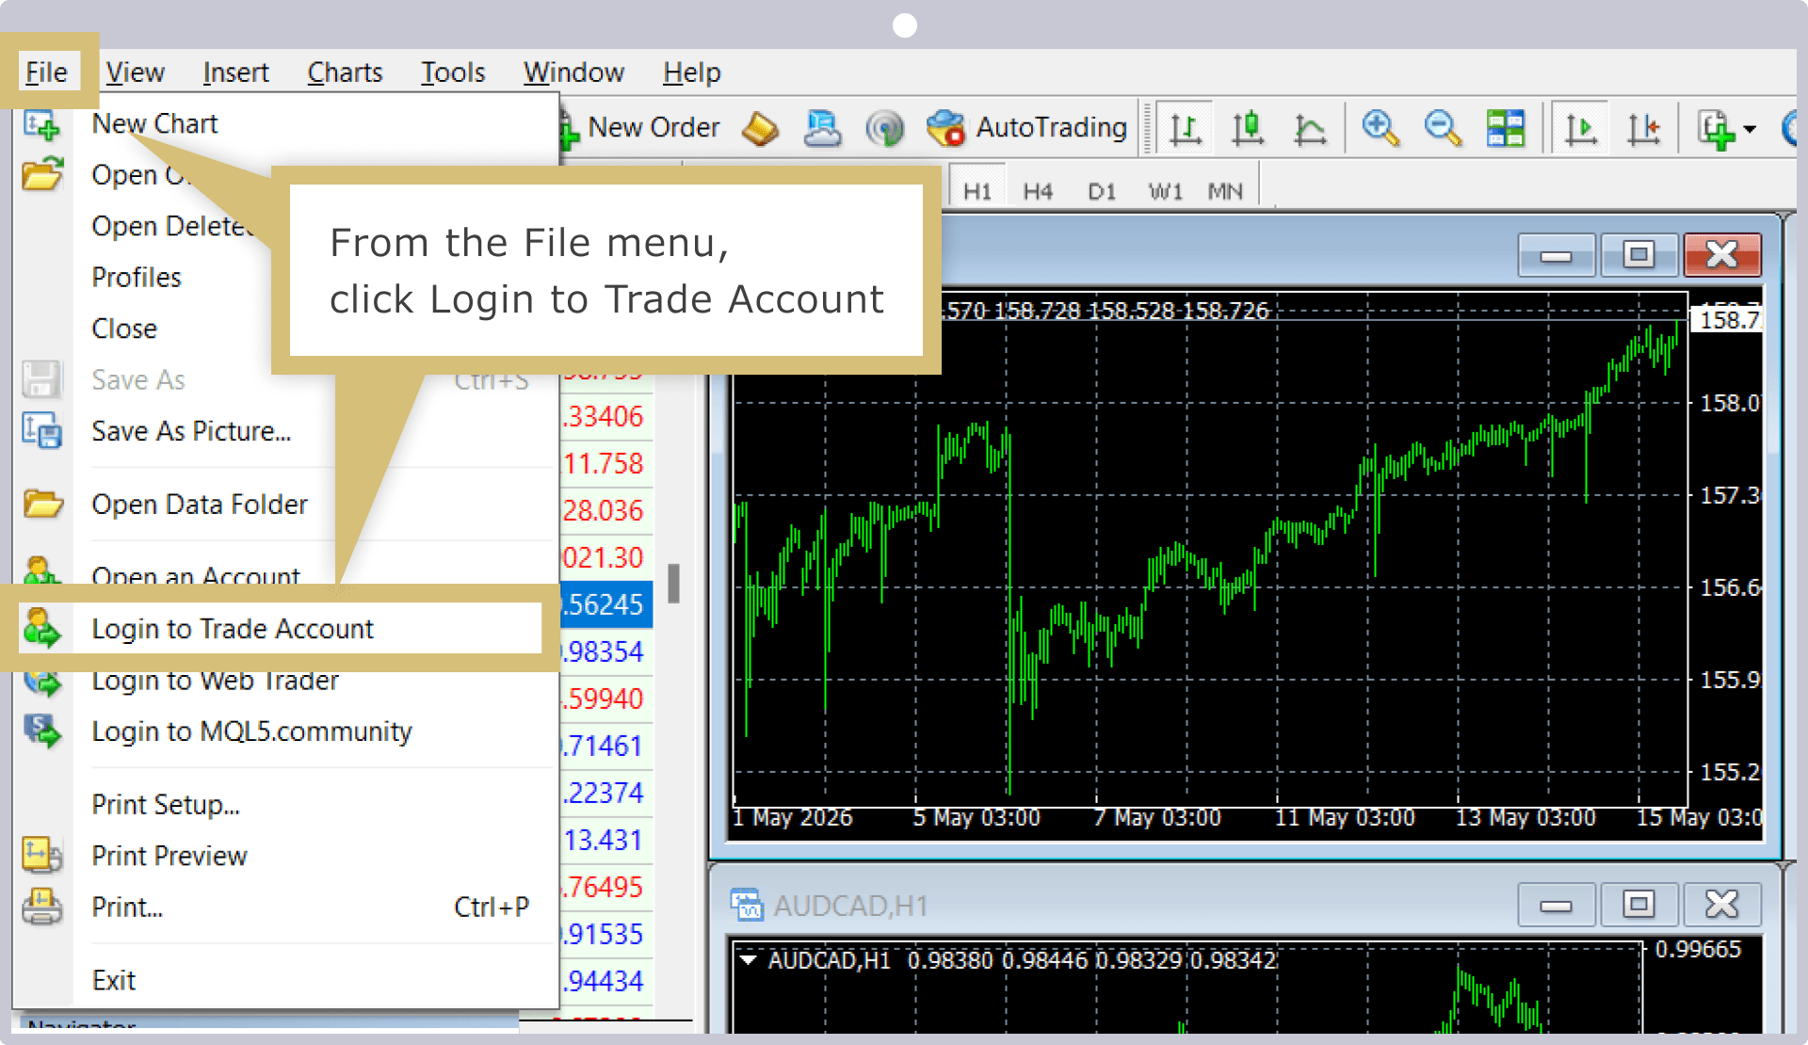
Task: Click the Zoom Out magnifier
Action: click(1443, 128)
